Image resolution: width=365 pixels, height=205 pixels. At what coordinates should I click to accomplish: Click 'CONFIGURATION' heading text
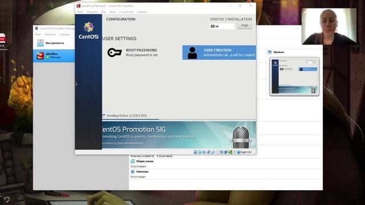(x=120, y=19)
